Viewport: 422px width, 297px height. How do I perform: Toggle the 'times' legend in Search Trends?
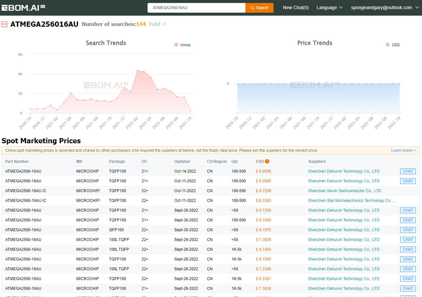click(x=182, y=45)
